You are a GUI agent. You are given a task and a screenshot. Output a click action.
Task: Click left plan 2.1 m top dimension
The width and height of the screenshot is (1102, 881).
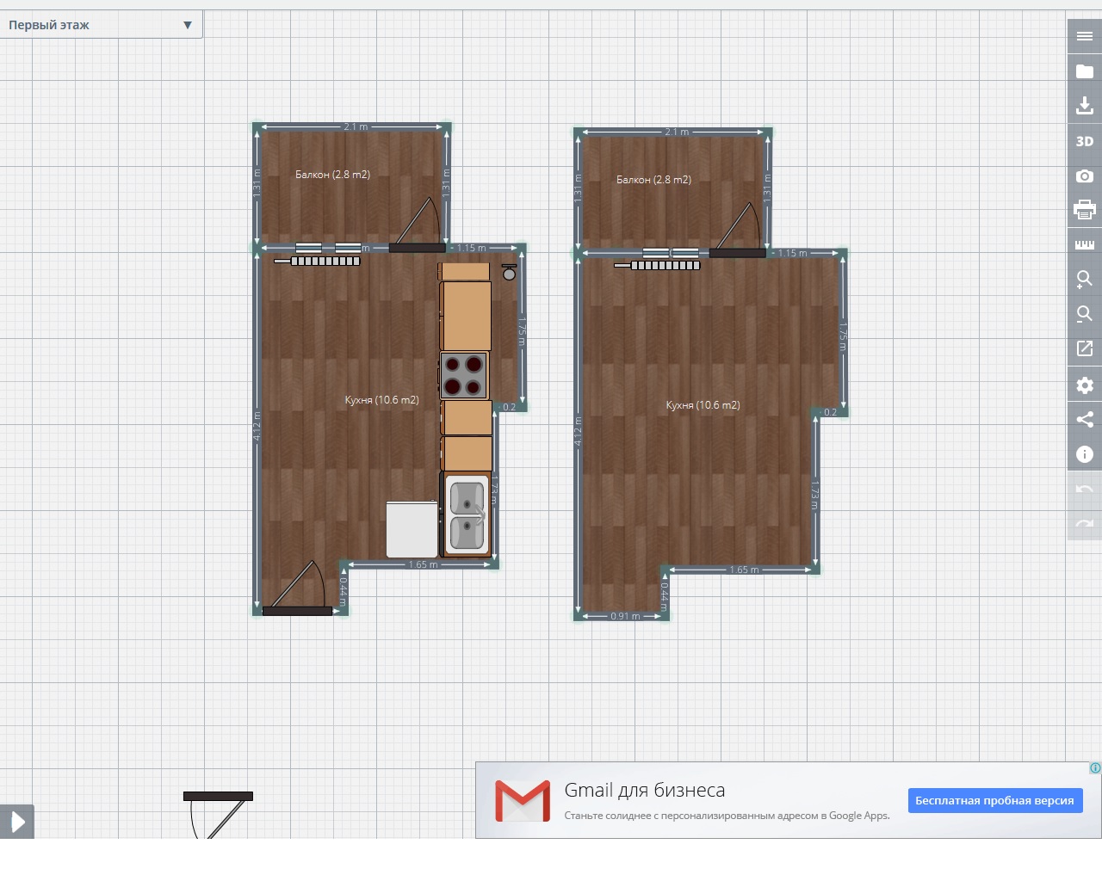(x=356, y=126)
